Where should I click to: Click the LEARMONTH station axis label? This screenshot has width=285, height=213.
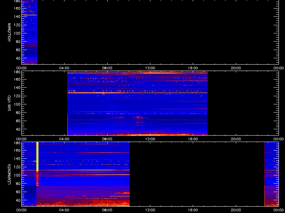click(10, 174)
